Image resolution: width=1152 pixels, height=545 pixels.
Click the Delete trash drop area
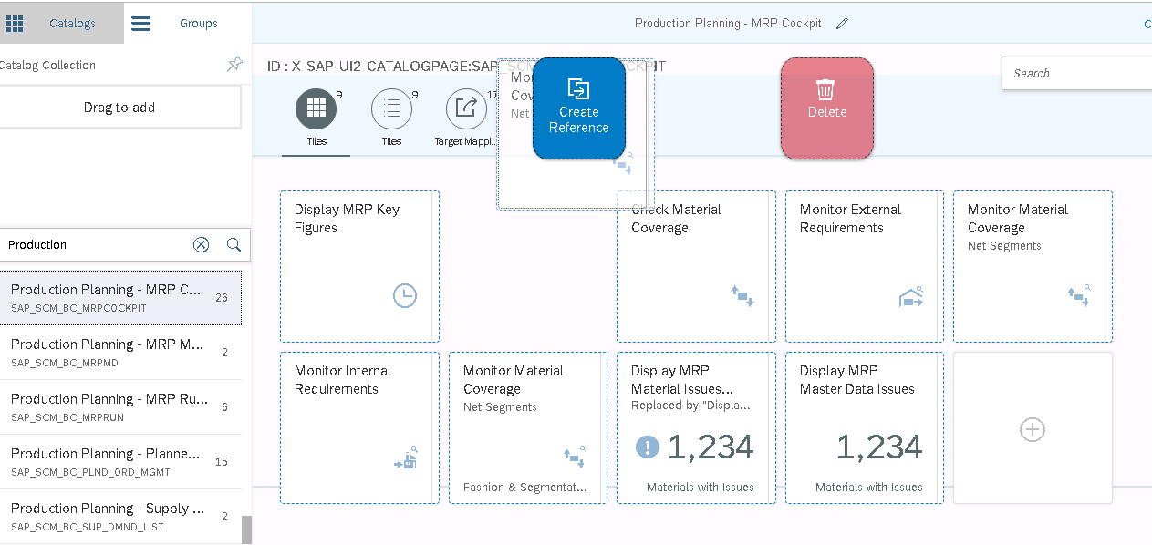click(x=826, y=108)
